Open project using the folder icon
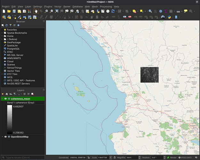The height and width of the screenshot is (160, 200). (x=9, y=11)
